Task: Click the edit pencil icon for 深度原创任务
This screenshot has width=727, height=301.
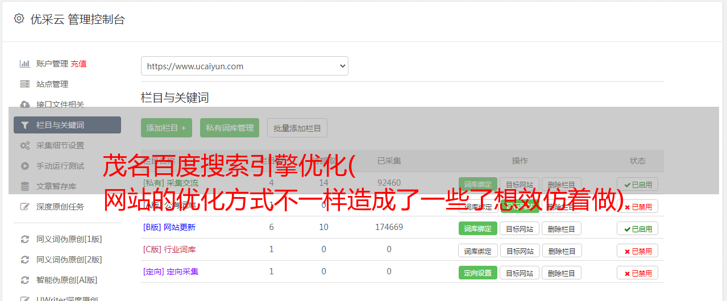Action: click(25, 207)
